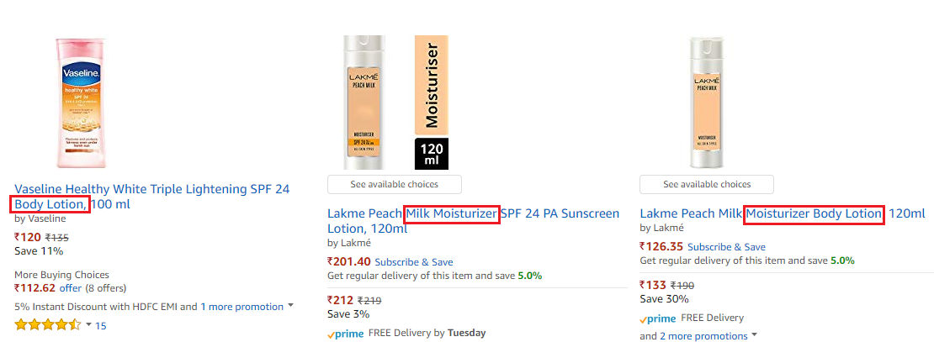Click the Prime logo under the ₹212 price

tap(344, 334)
